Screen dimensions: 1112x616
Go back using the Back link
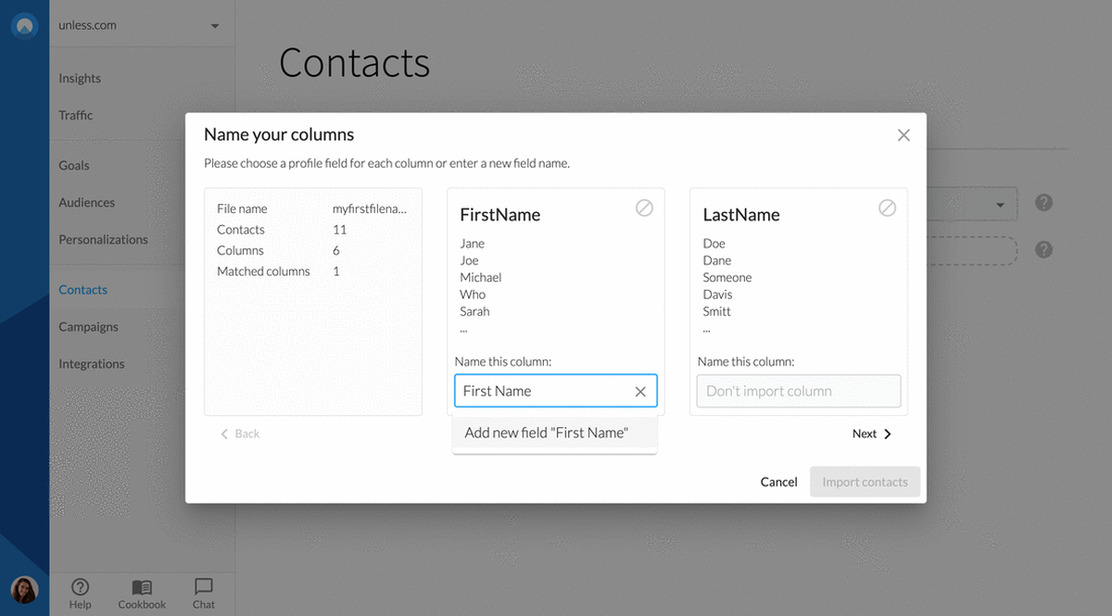tap(239, 433)
